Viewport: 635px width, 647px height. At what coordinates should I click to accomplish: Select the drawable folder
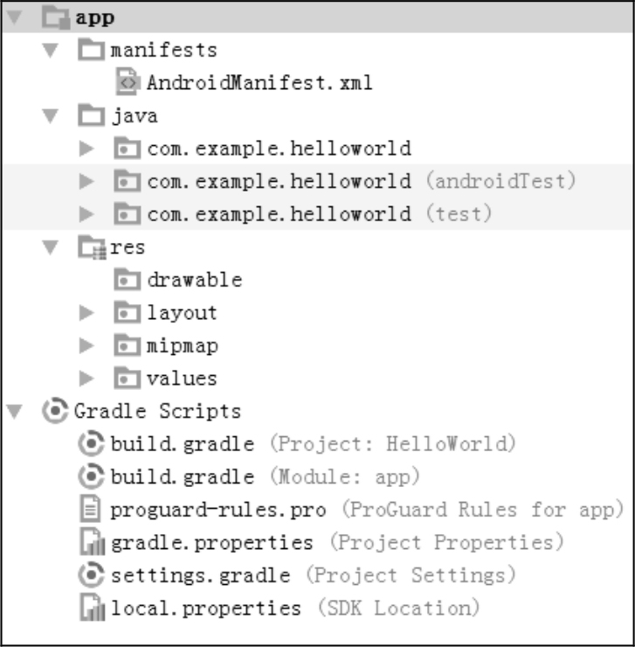[194, 280]
